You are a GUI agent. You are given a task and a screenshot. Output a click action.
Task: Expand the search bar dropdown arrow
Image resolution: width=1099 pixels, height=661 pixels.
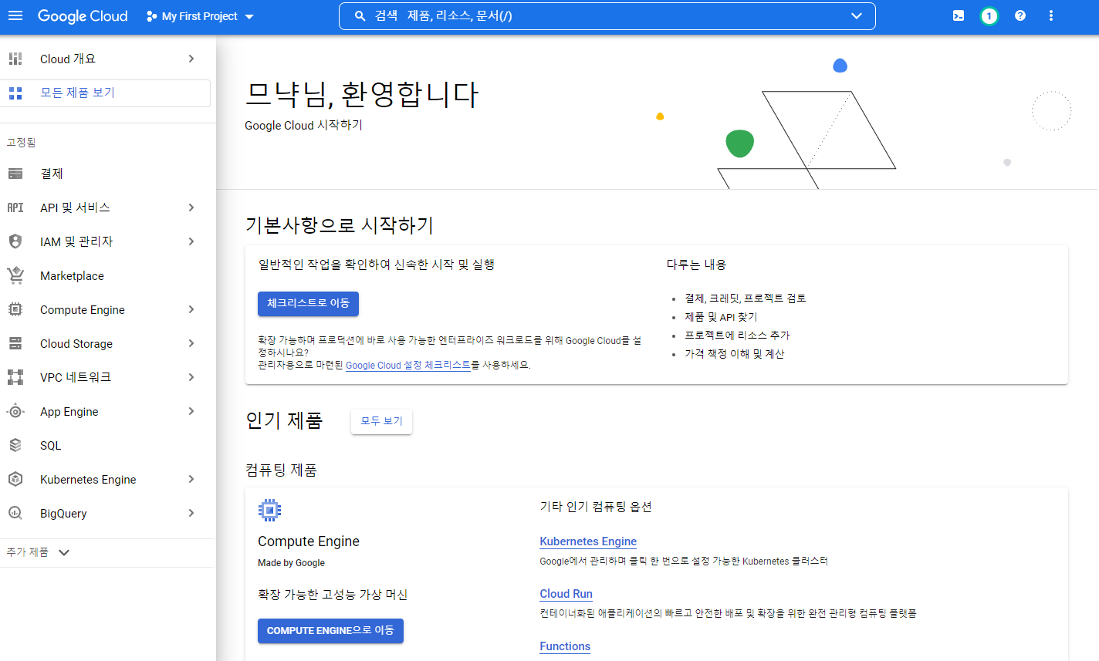pos(857,16)
